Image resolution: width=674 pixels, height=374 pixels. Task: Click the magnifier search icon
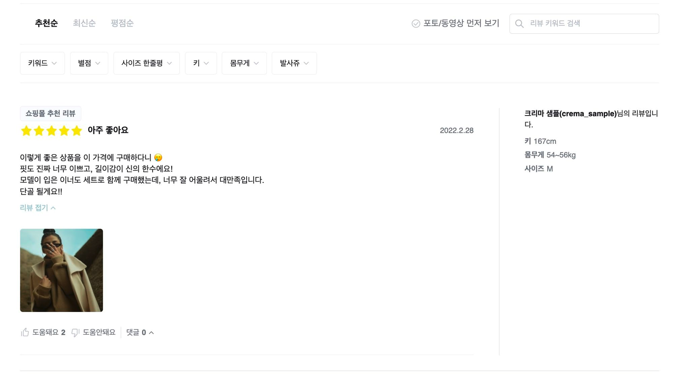point(519,24)
